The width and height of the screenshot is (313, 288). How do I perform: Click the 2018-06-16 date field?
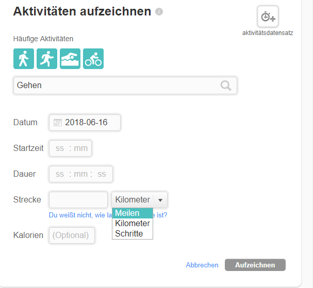click(x=85, y=123)
